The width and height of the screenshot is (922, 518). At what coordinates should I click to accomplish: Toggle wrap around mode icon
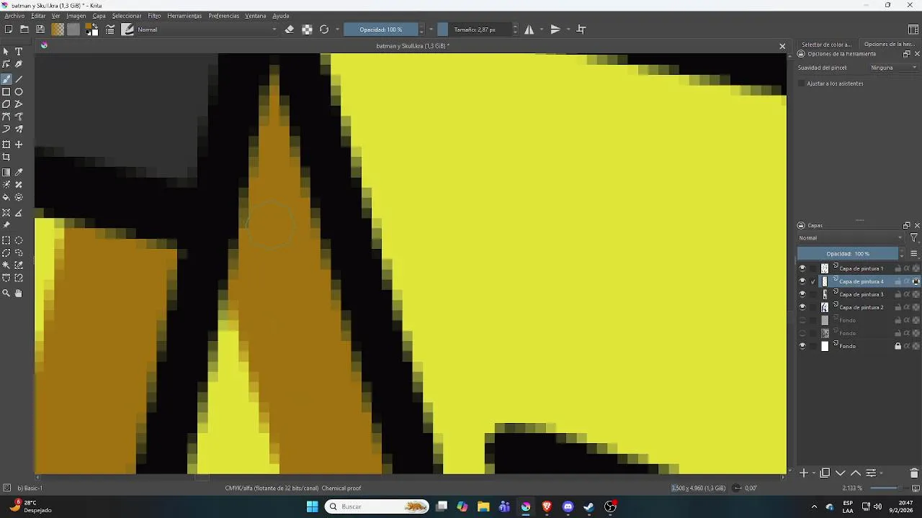[x=581, y=29]
